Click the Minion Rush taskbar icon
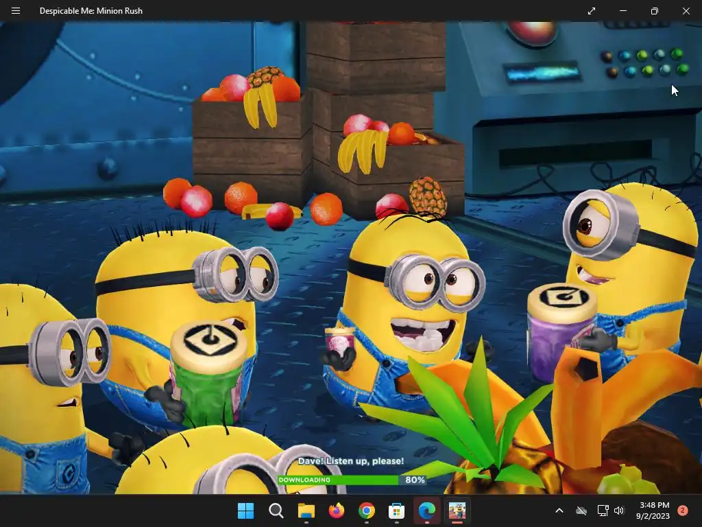The height and width of the screenshot is (527, 702). click(x=457, y=511)
